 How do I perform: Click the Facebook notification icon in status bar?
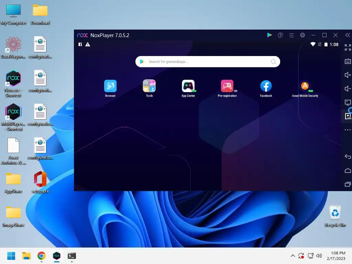(80, 44)
